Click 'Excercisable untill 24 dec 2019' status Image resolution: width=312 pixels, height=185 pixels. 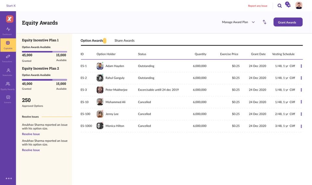tap(158, 90)
